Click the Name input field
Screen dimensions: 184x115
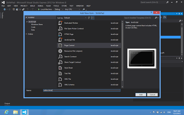pos(82,90)
